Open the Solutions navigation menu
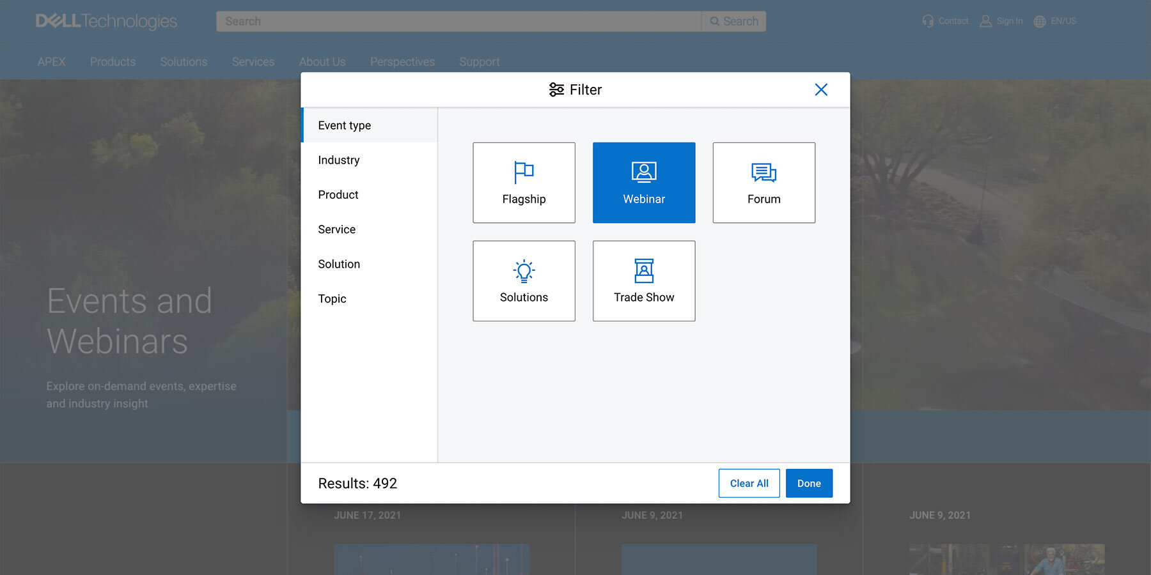The width and height of the screenshot is (1151, 575). [x=184, y=62]
